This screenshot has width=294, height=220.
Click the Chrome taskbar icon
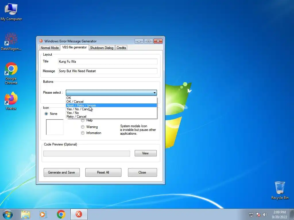click(61, 214)
